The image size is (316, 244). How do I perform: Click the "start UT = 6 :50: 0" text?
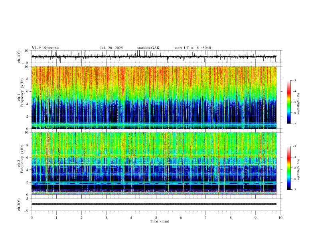(x=193, y=48)
